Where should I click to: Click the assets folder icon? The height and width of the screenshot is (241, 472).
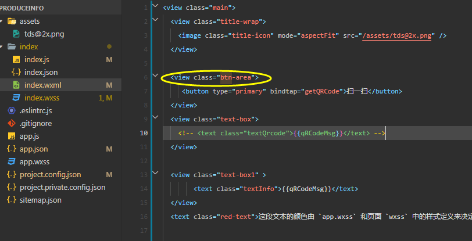point(12,21)
